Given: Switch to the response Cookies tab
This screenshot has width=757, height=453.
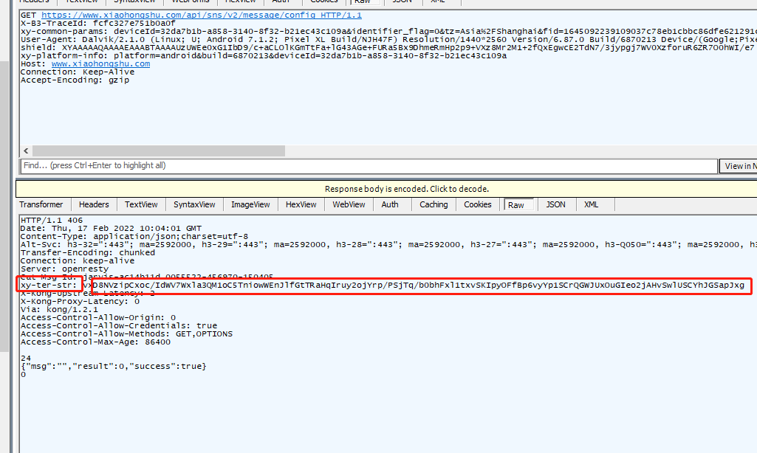Looking at the screenshot, I should pos(478,204).
